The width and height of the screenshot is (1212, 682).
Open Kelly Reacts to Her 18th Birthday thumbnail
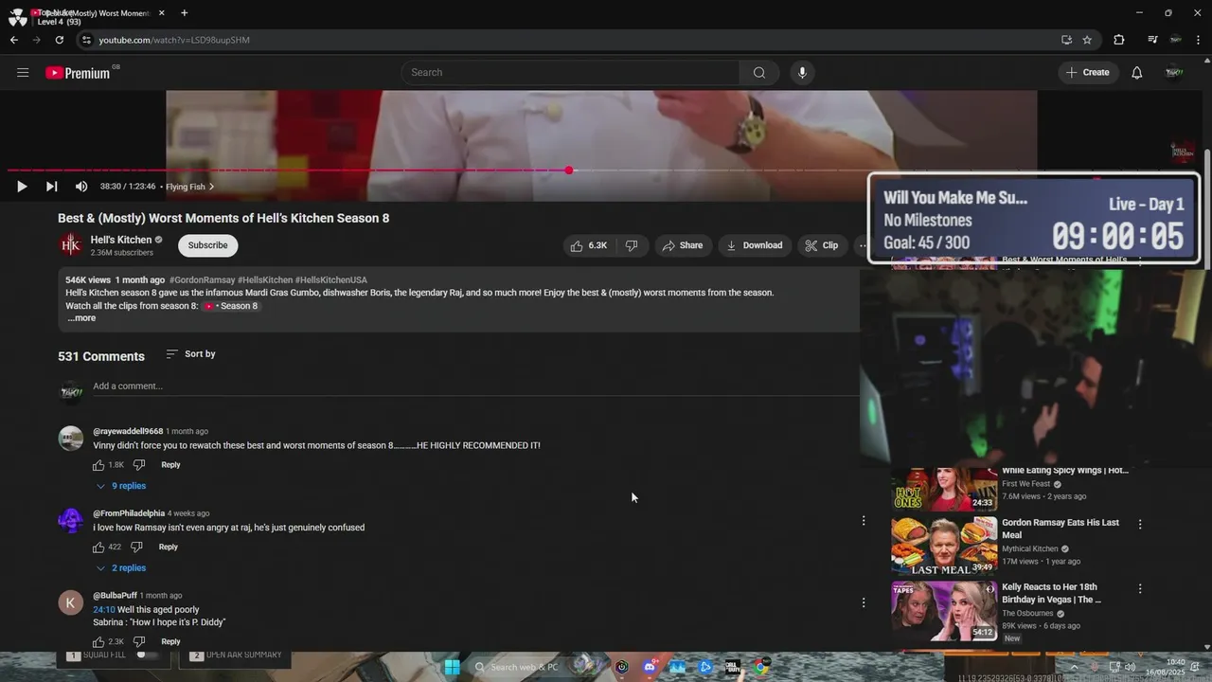click(944, 611)
